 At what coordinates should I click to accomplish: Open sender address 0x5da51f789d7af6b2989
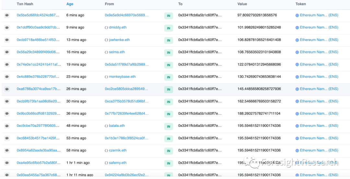[127, 64]
